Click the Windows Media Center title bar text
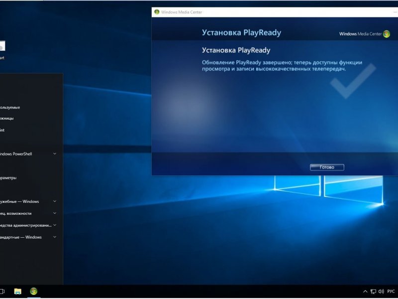The height and width of the screenshot is (299, 398). 182,12
